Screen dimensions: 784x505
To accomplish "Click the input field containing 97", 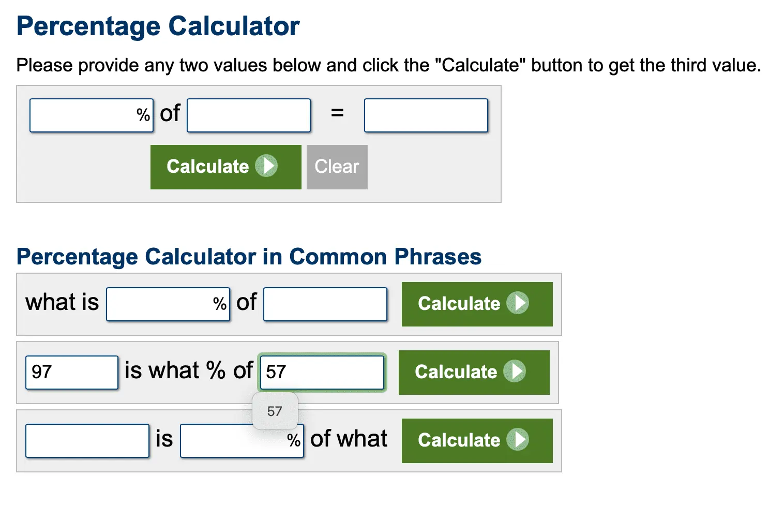I will click(x=71, y=372).
